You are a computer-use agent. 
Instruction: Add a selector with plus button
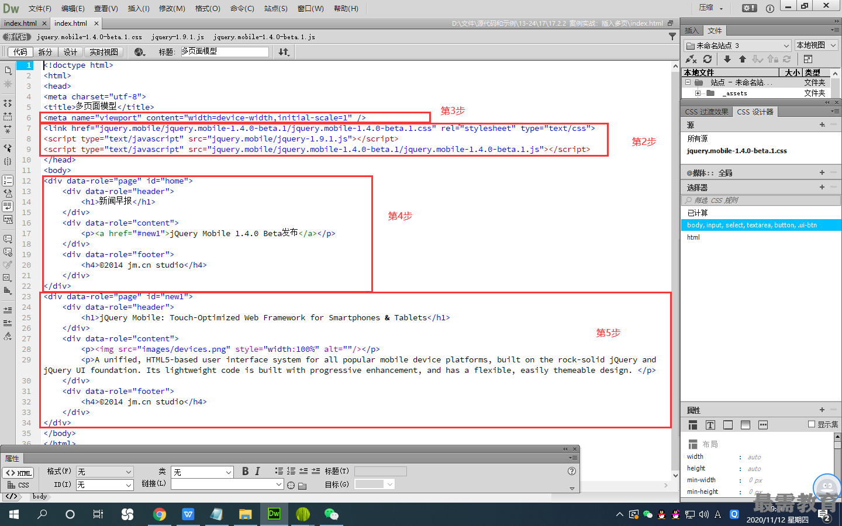coord(822,187)
